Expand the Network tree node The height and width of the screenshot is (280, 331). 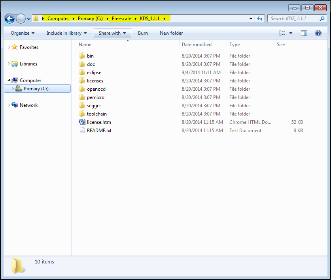(9, 105)
